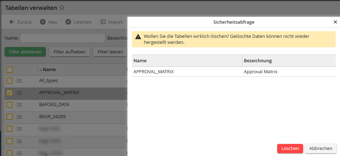Open row menu icon for All_types
Screen dimensions: 340x156
coord(19,81)
